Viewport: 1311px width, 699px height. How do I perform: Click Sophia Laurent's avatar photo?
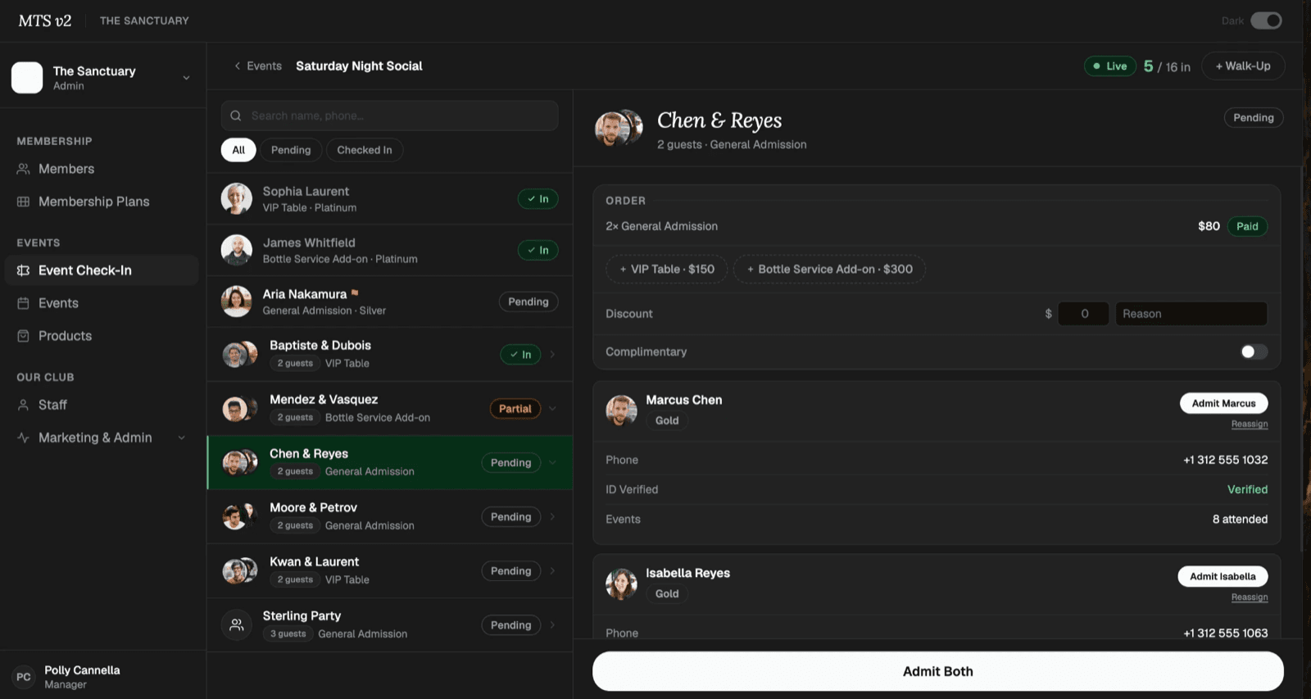point(237,198)
